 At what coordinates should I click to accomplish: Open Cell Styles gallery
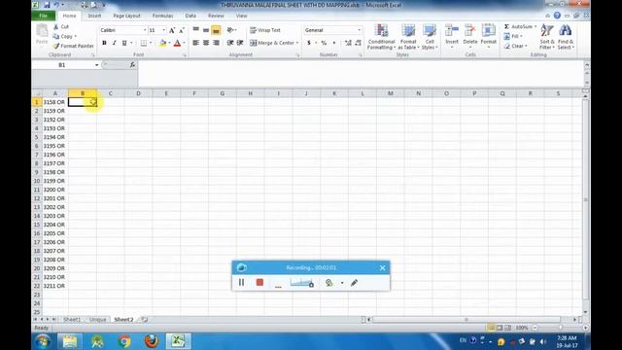(x=430, y=37)
